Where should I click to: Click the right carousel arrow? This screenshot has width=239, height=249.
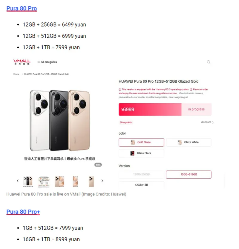click(102, 181)
